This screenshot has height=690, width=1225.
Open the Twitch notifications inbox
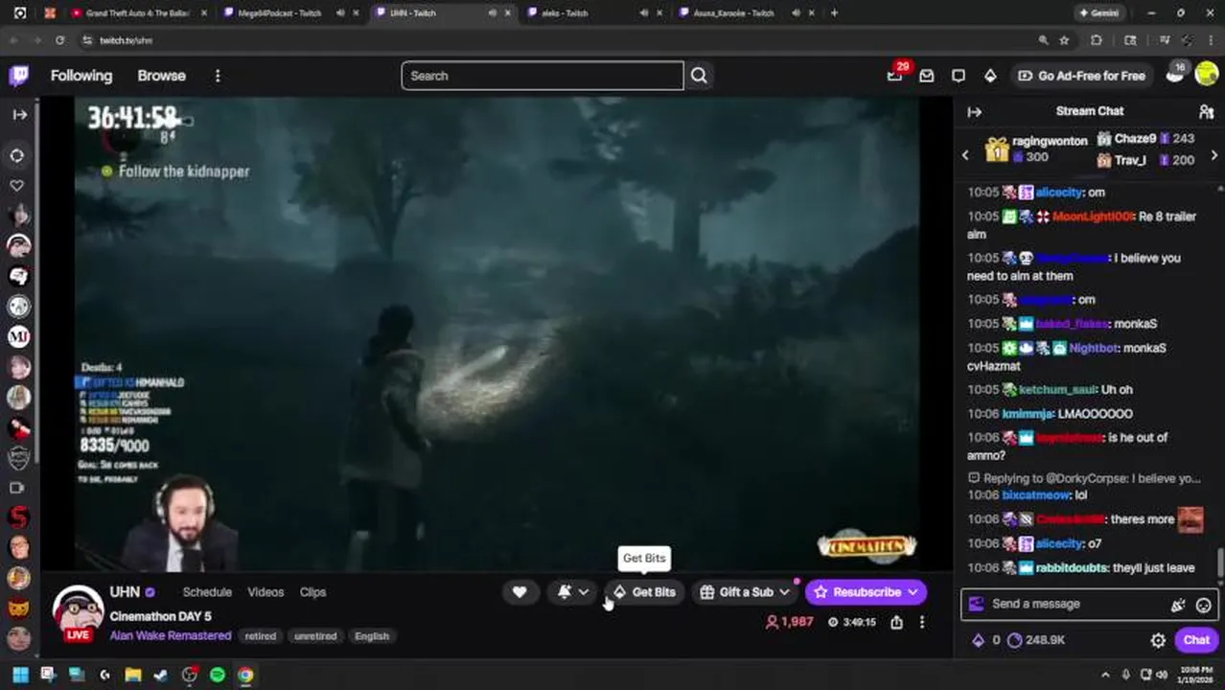tap(927, 76)
